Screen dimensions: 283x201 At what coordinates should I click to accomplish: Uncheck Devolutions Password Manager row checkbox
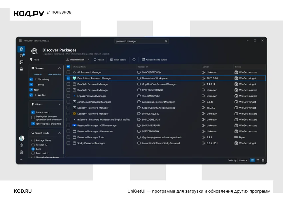[x=68, y=78]
